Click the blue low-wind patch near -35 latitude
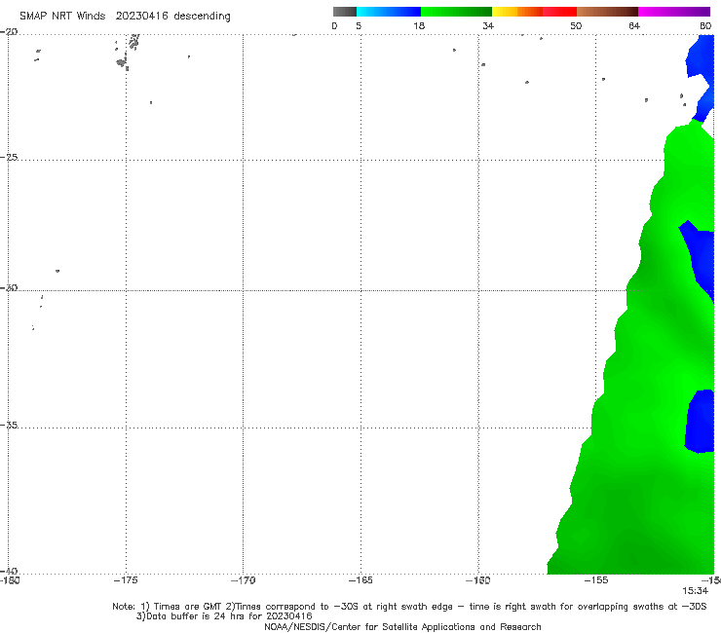Viewport: 721px width, 633px height. pos(700,422)
